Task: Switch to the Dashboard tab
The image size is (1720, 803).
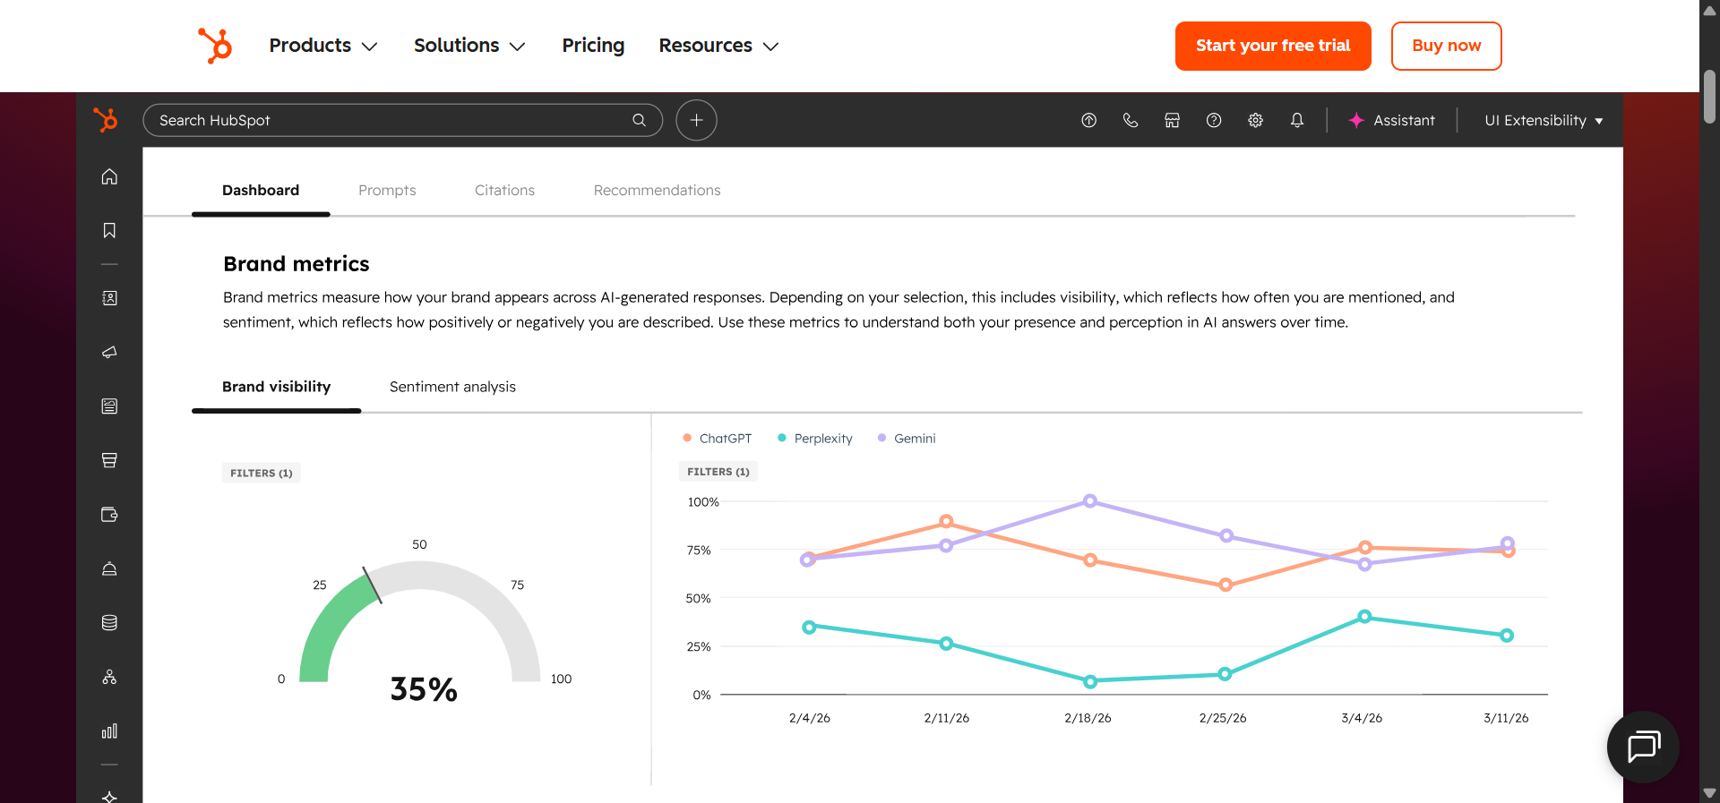Action: tap(261, 190)
